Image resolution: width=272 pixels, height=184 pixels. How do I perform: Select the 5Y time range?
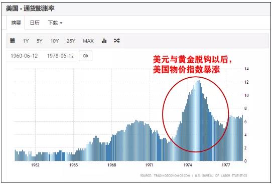pos(39,41)
